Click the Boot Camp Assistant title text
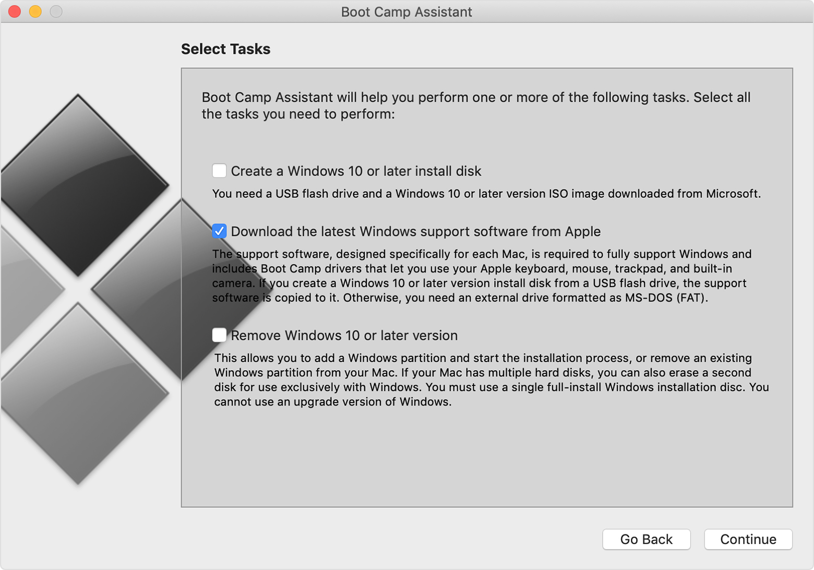The image size is (814, 570). click(x=406, y=12)
